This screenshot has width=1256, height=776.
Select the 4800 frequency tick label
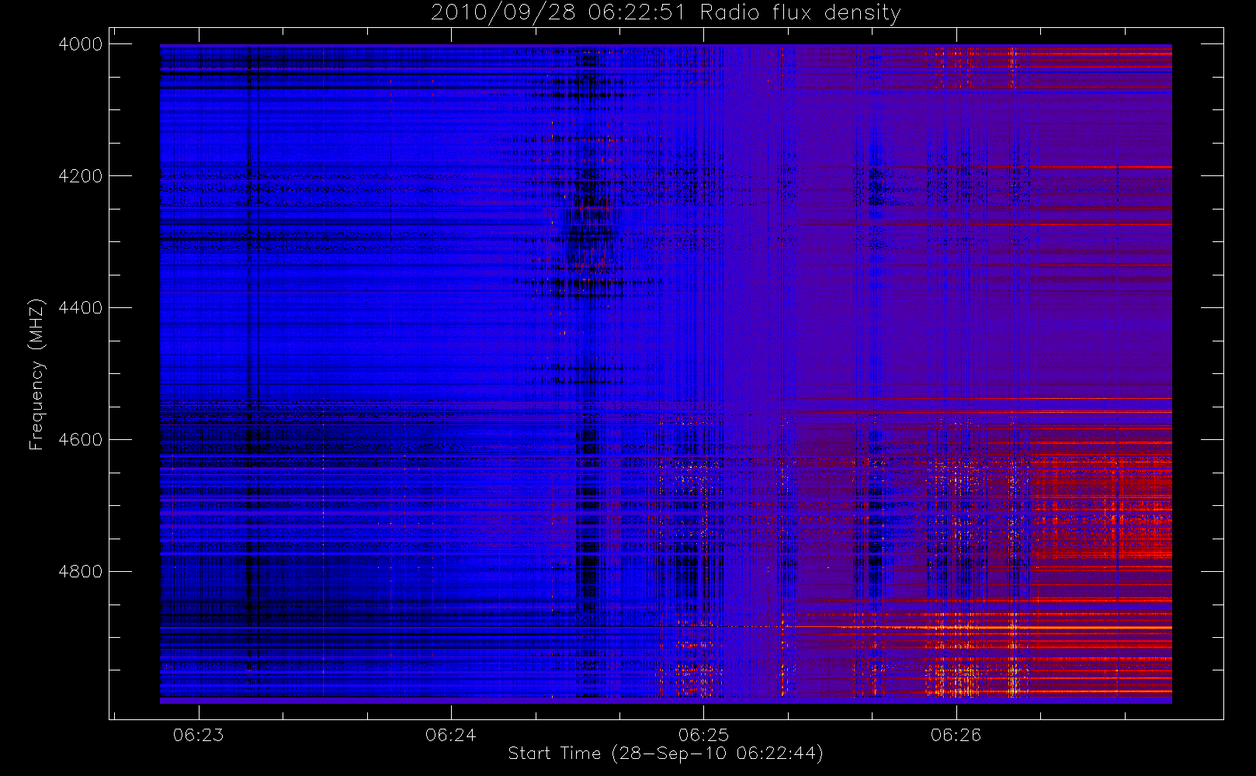point(81,572)
